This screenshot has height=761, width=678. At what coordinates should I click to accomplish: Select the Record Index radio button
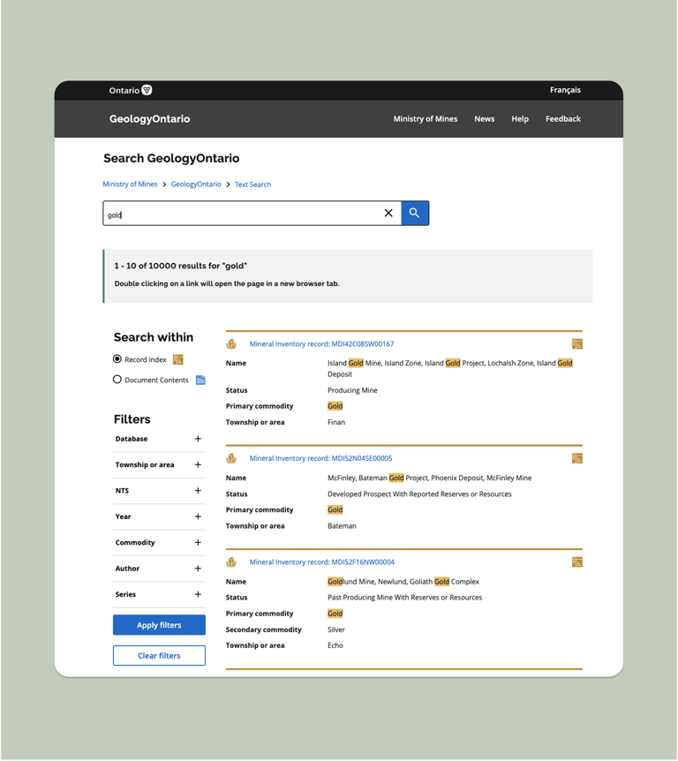tap(117, 359)
